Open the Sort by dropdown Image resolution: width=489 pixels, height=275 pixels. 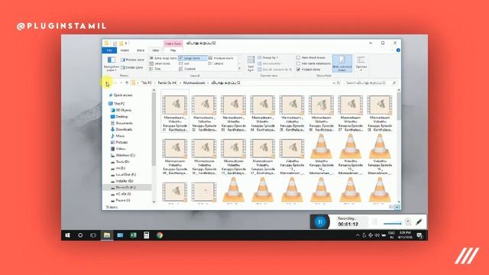[251, 64]
